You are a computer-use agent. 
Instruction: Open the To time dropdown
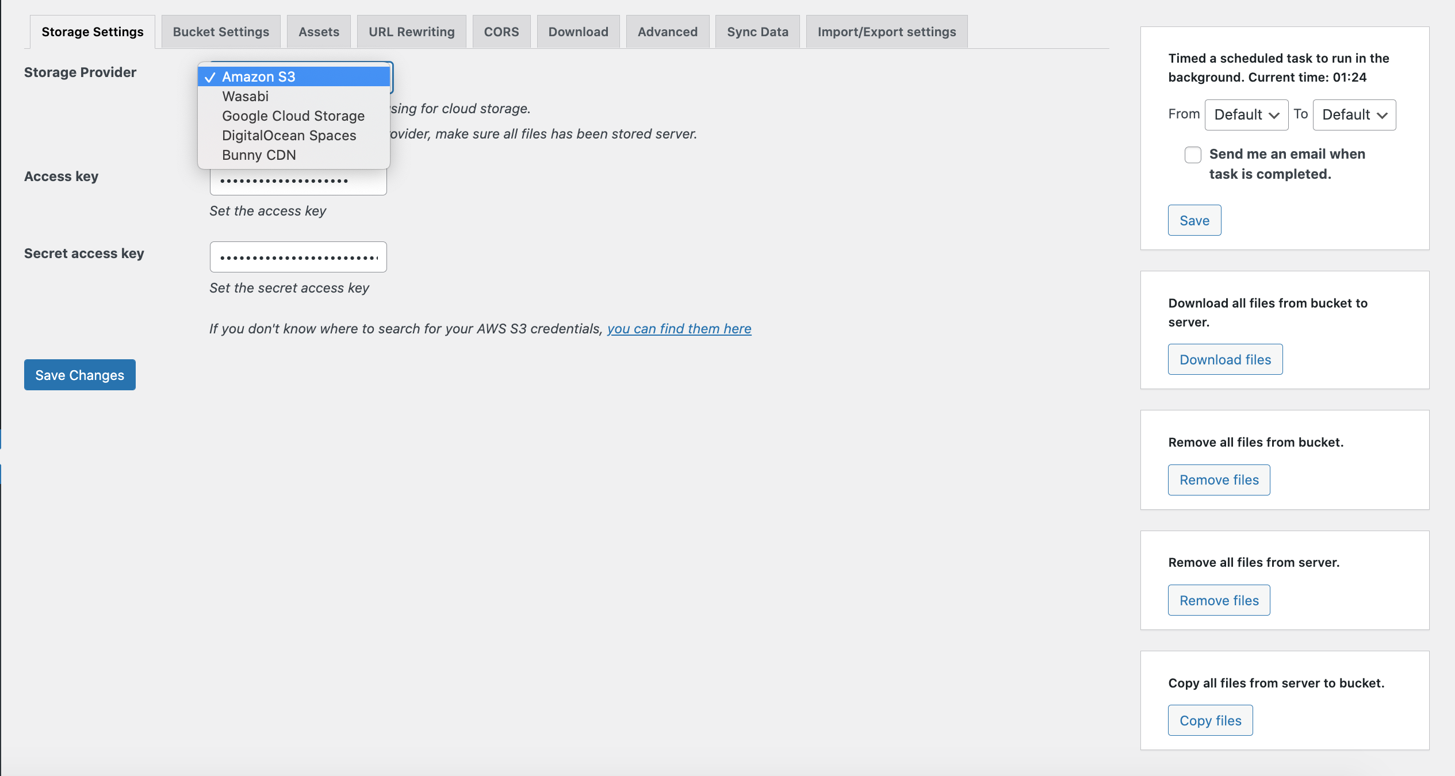click(1354, 115)
